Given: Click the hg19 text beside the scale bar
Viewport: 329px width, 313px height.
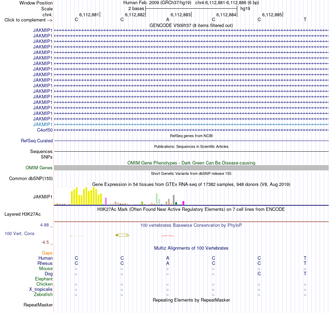Looking at the screenshot, I should (x=245, y=9).
